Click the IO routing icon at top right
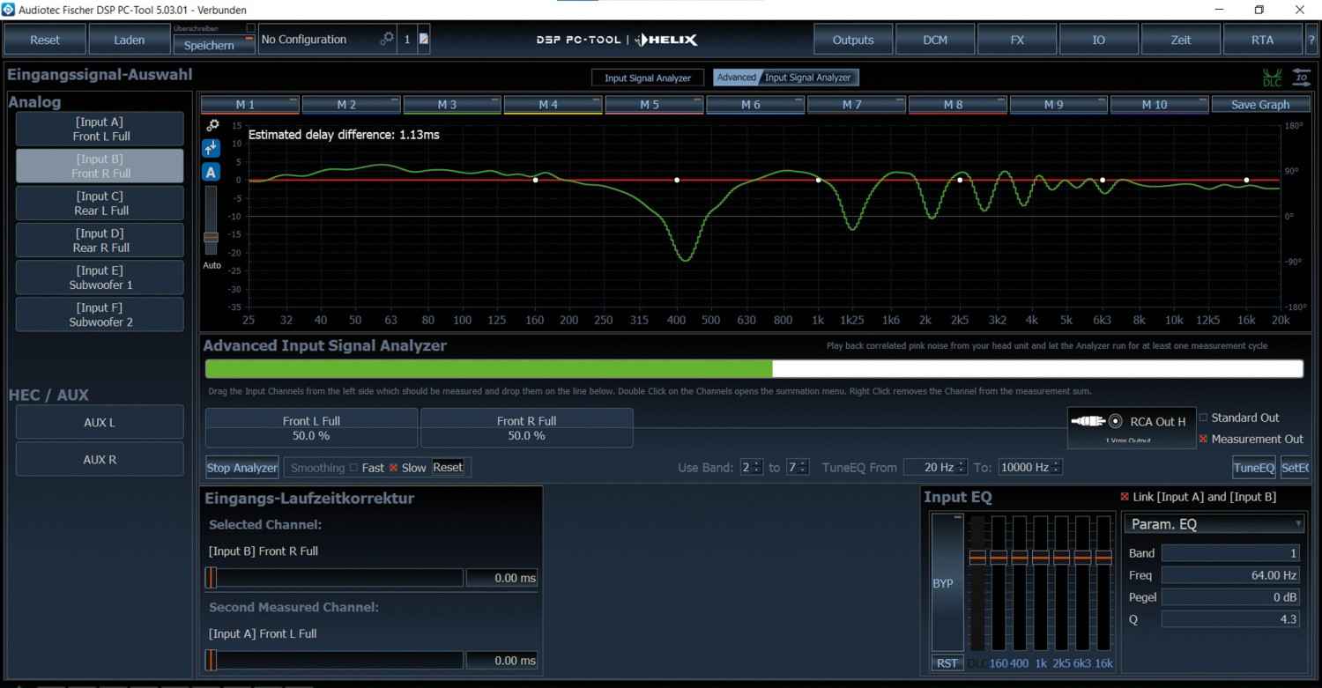 click(1301, 77)
